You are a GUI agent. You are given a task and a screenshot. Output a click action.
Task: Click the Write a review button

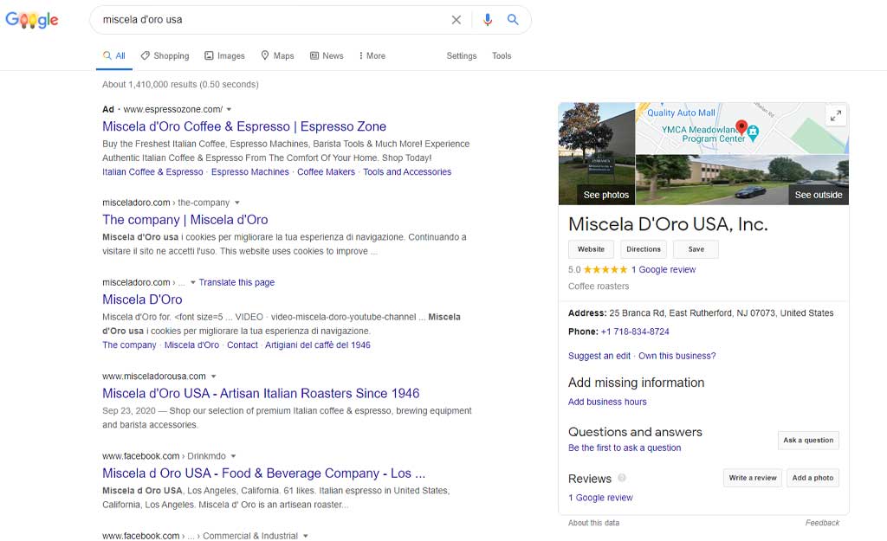(752, 478)
